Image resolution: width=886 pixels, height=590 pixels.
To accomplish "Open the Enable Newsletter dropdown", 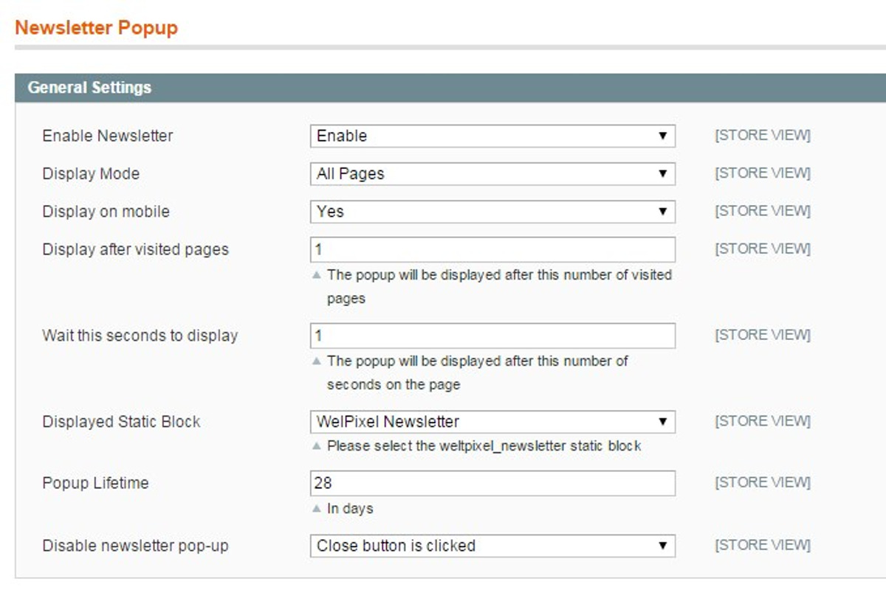I will [492, 136].
